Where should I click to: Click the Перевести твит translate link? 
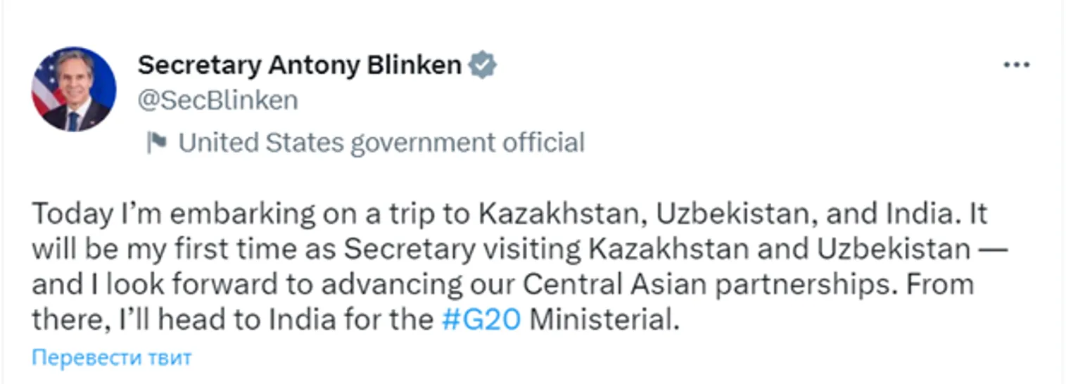coord(111,357)
